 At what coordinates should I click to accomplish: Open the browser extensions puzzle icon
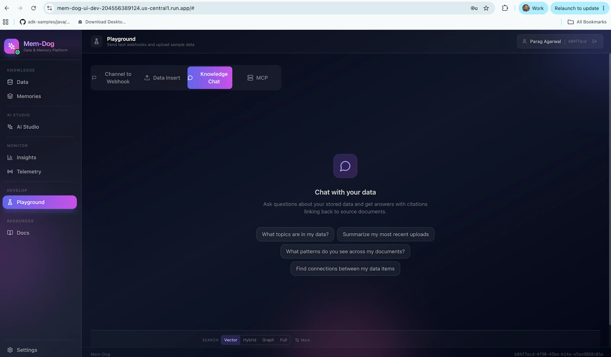click(x=505, y=8)
